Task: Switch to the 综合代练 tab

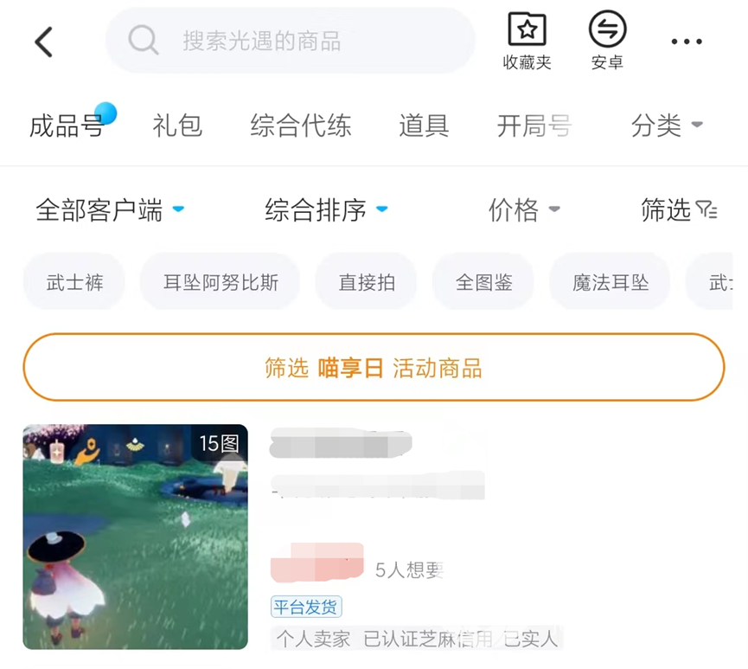Action: [x=301, y=125]
